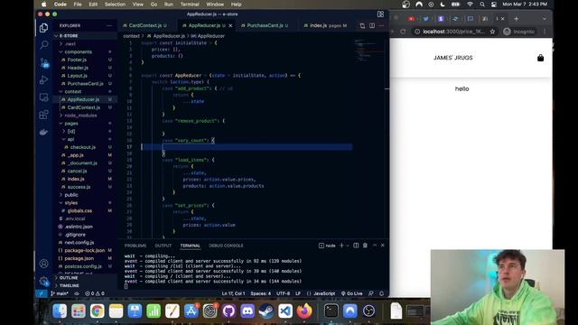Open errors and warnings count in status bar
578x325 pixels.
tap(95, 293)
